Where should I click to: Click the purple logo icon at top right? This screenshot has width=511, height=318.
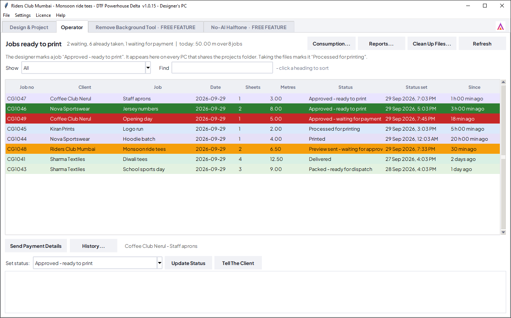pyautogui.click(x=500, y=26)
